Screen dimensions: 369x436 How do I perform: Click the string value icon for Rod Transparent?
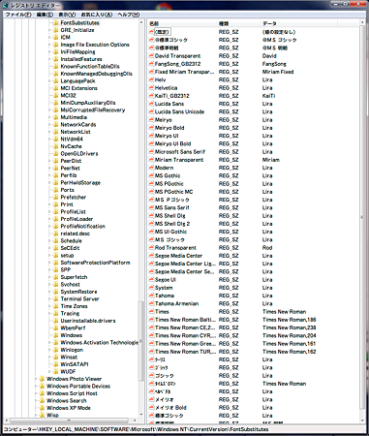(x=151, y=248)
